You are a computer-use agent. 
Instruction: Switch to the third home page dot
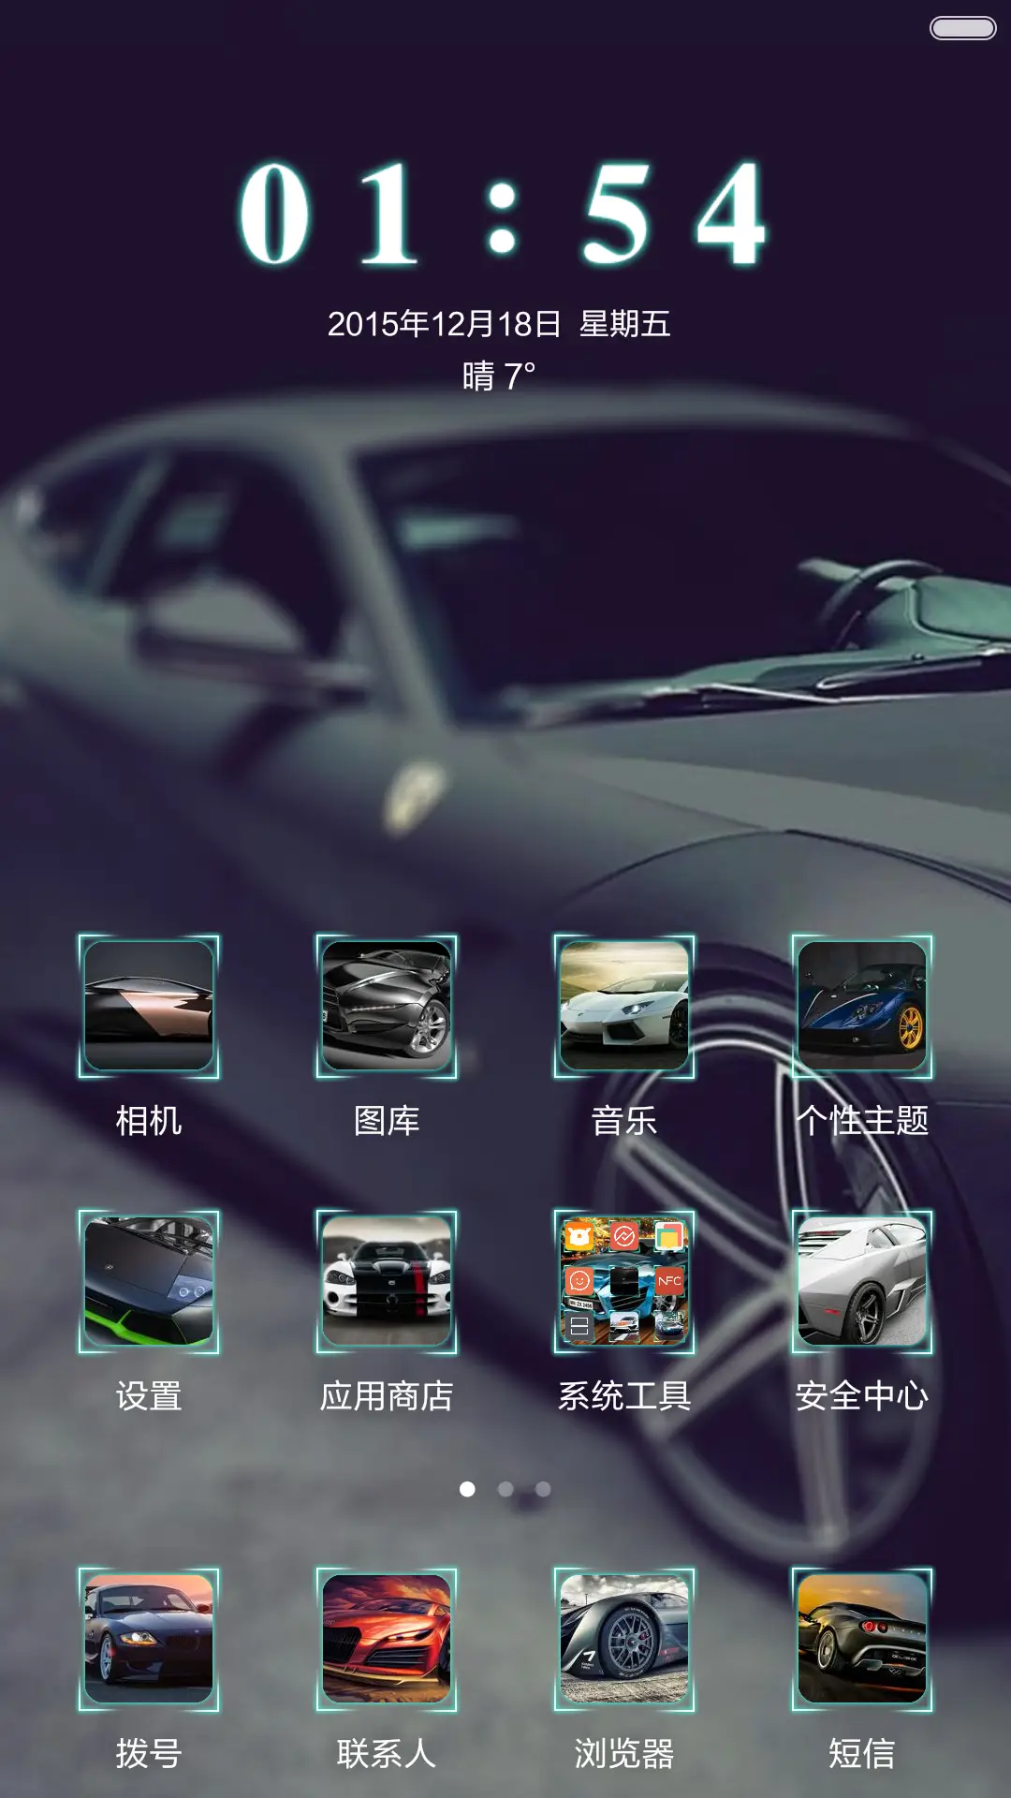point(543,1489)
